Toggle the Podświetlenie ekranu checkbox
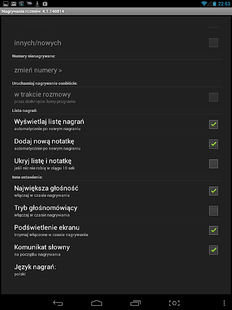The image size is (232, 310). click(213, 230)
